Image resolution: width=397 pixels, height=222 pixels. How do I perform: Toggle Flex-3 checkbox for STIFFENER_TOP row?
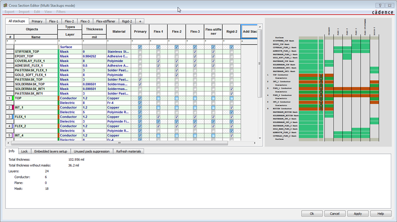[195, 52]
